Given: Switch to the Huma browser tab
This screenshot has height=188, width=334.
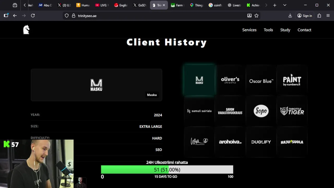Looking at the screenshot, I should coord(83,5).
